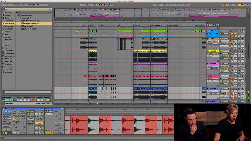This screenshot has height=141, width=251.
Task: Start playback with the green Play button
Action: coord(97,5)
